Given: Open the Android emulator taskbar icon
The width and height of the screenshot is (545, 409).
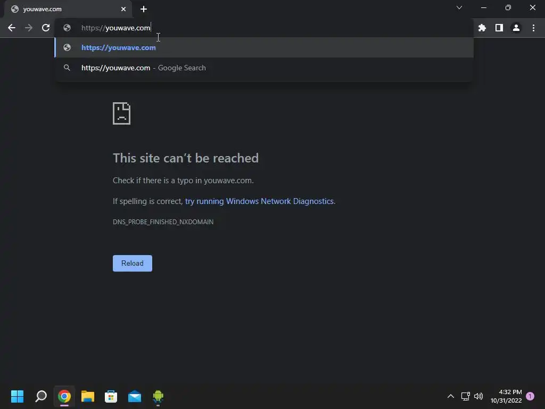Looking at the screenshot, I should click(158, 396).
